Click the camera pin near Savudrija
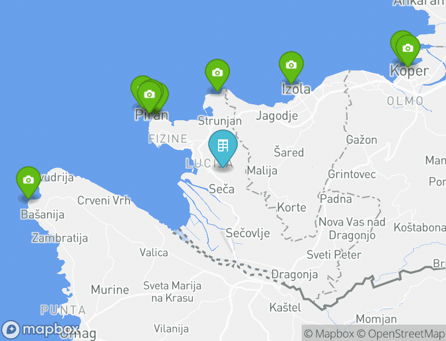 pyautogui.click(x=28, y=182)
